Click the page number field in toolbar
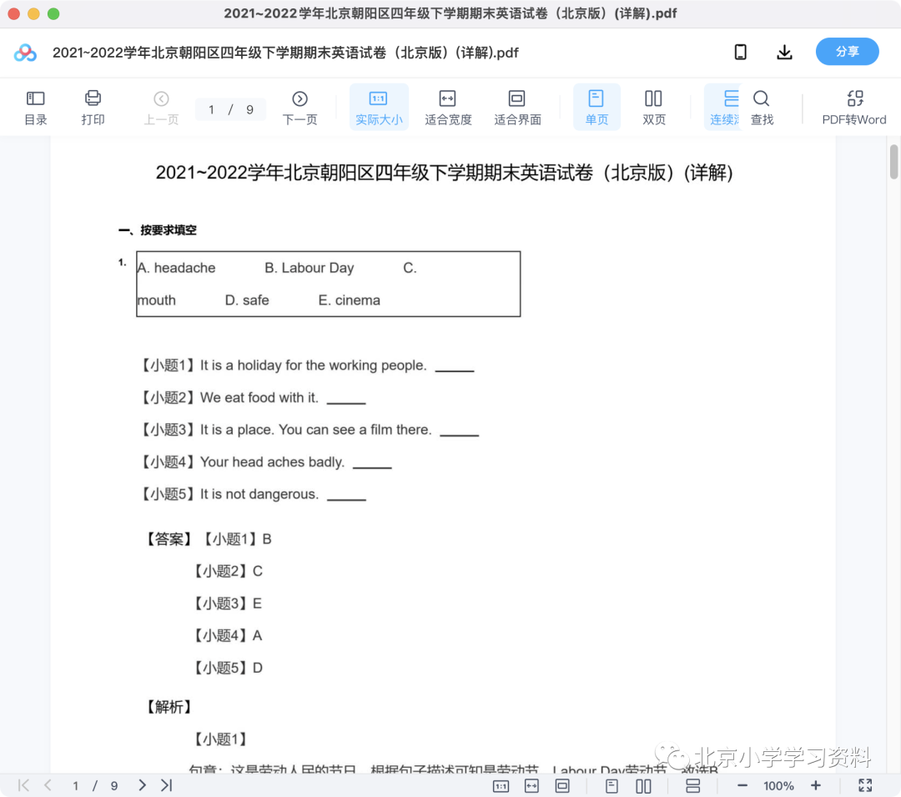 coord(230,109)
